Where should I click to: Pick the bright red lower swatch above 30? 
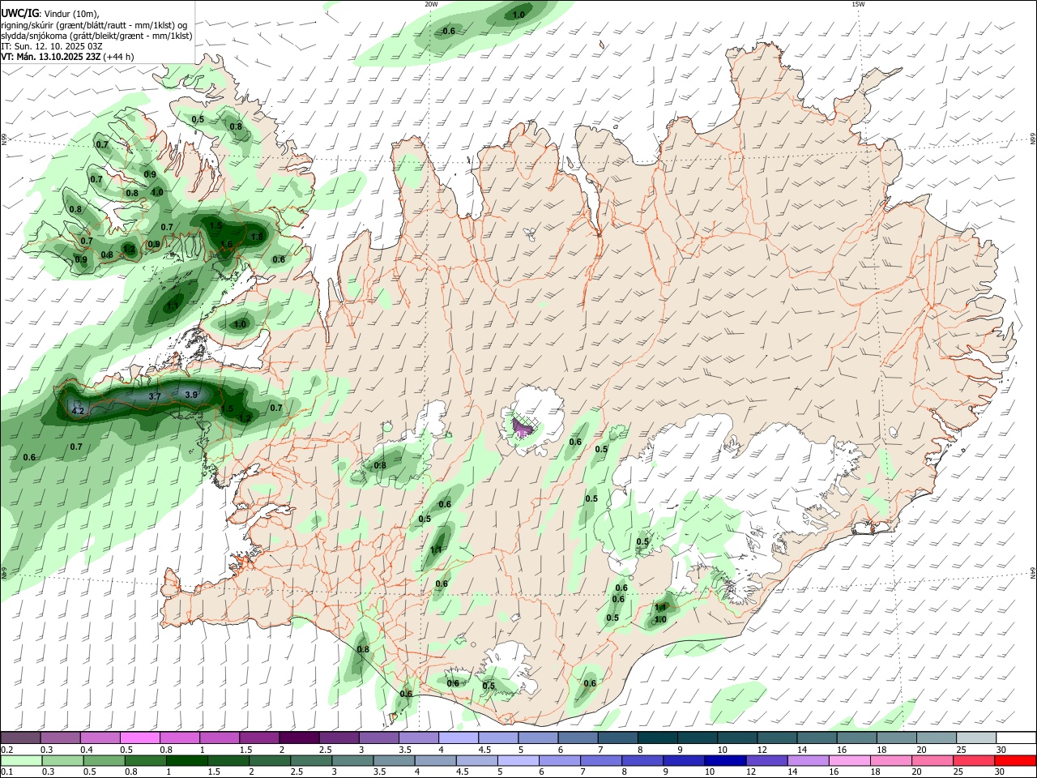point(1015,760)
